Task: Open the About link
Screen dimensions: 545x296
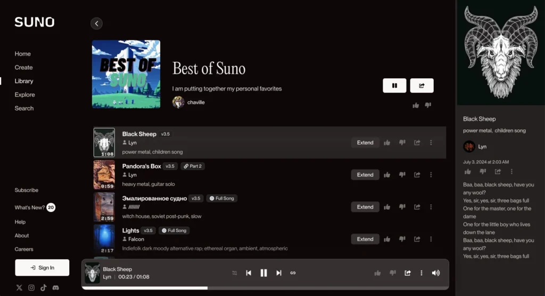Action: [21, 235]
